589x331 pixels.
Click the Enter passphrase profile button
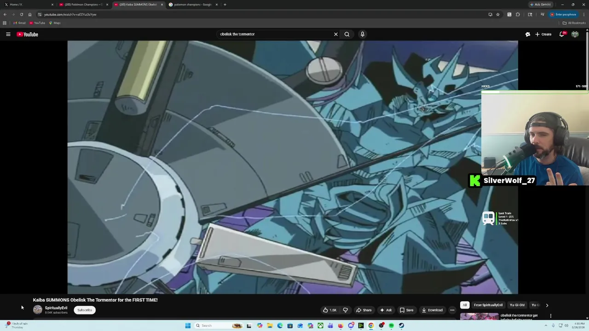click(563, 14)
